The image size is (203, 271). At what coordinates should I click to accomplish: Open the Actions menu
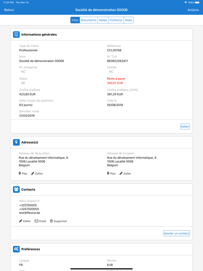tap(193, 10)
